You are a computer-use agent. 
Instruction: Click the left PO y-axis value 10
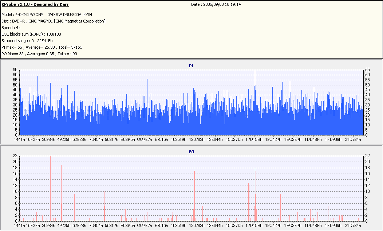point(15,191)
